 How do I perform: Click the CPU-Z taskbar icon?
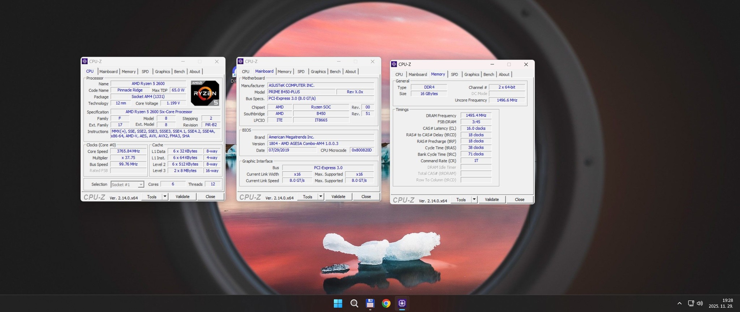(402, 303)
